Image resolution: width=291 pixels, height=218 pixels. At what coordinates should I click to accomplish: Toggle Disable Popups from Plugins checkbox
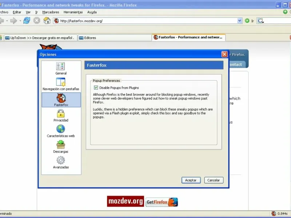coord(96,88)
